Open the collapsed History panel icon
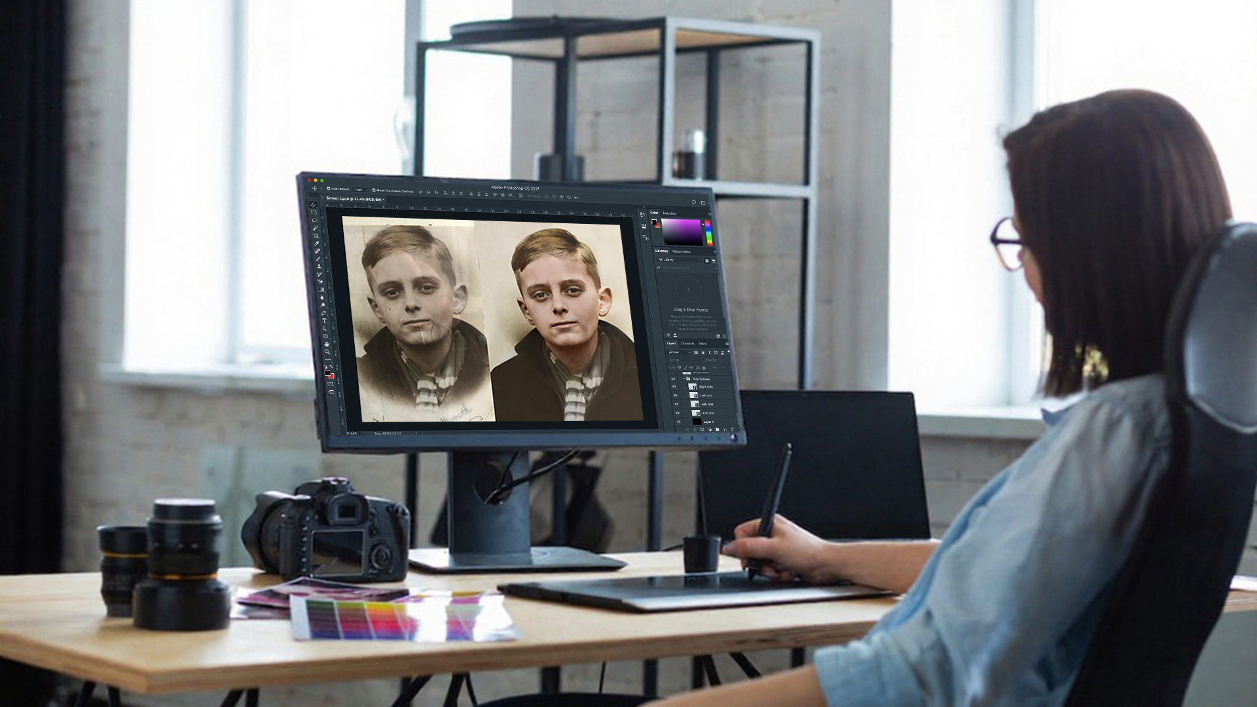 point(644,215)
